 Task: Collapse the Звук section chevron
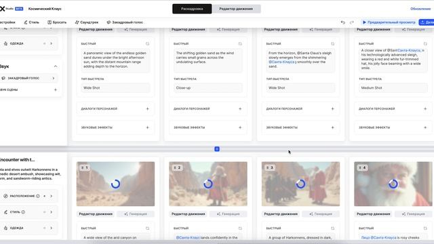[x=56, y=66]
